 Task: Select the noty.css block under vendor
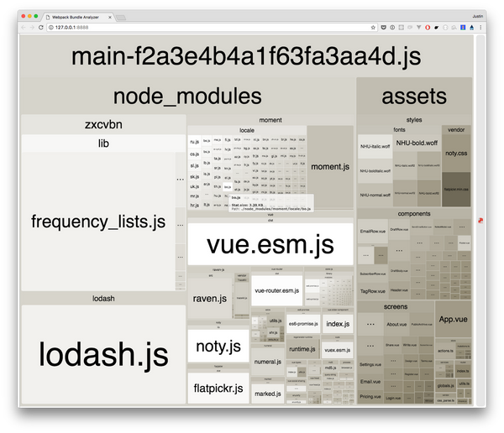[456, 154]
